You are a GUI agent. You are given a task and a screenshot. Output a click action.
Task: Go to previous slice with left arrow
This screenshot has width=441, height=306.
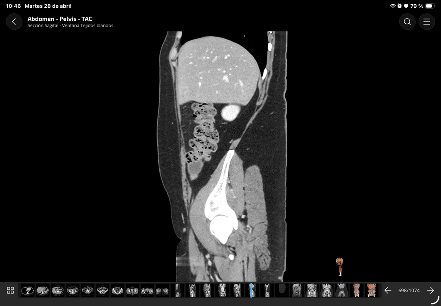(388, 290)
